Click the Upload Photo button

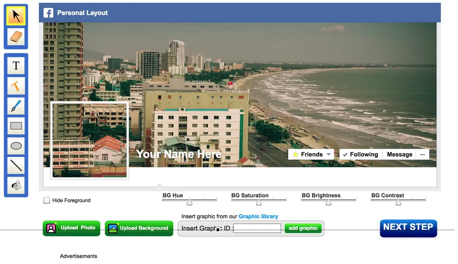pyautogui.click(x=71, y=228)
